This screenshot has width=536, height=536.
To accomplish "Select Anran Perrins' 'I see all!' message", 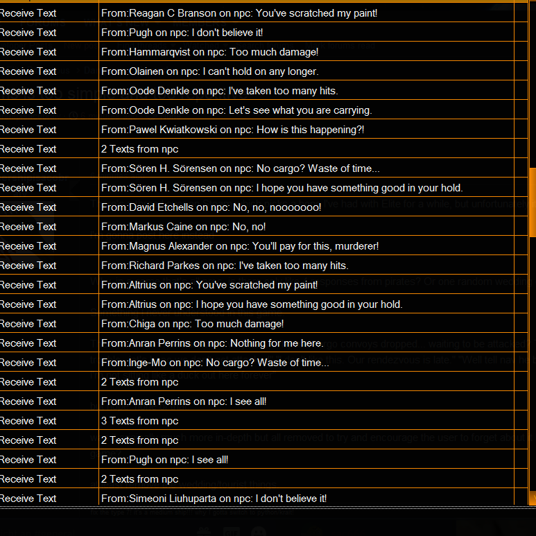I will 184,401.
